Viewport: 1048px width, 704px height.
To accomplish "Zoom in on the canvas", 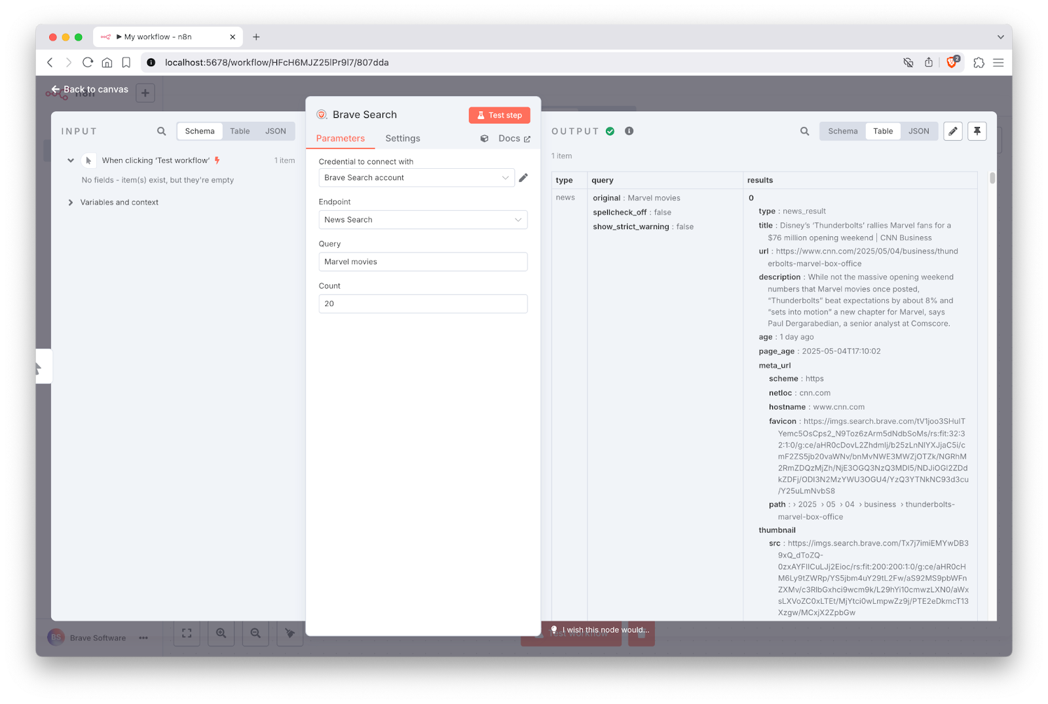I will click(x=221, y=633).
